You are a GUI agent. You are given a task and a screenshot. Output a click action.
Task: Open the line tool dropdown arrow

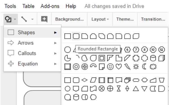[x=32, y=19]
